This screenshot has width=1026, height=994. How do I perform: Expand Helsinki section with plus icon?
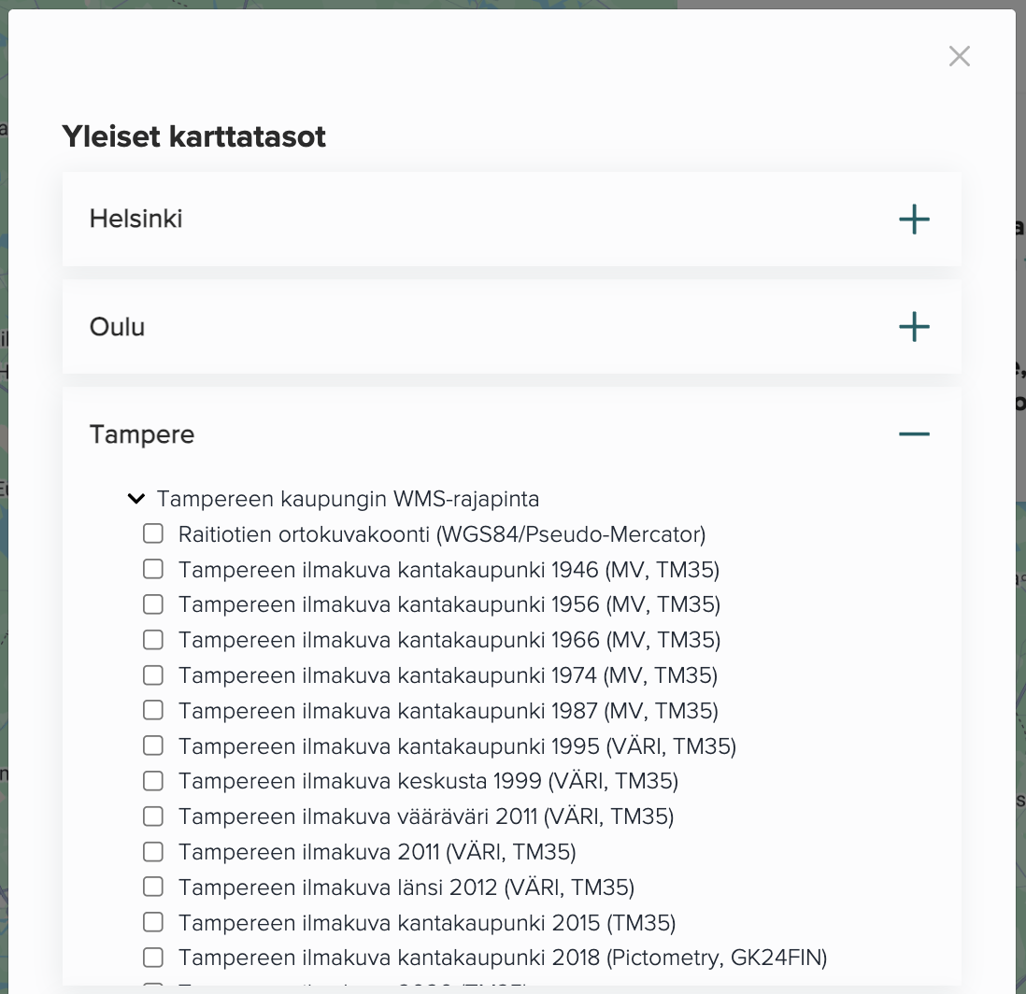914,220
